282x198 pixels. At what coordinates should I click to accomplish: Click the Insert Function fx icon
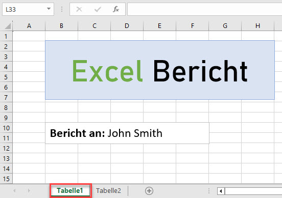tap(116, 9)
